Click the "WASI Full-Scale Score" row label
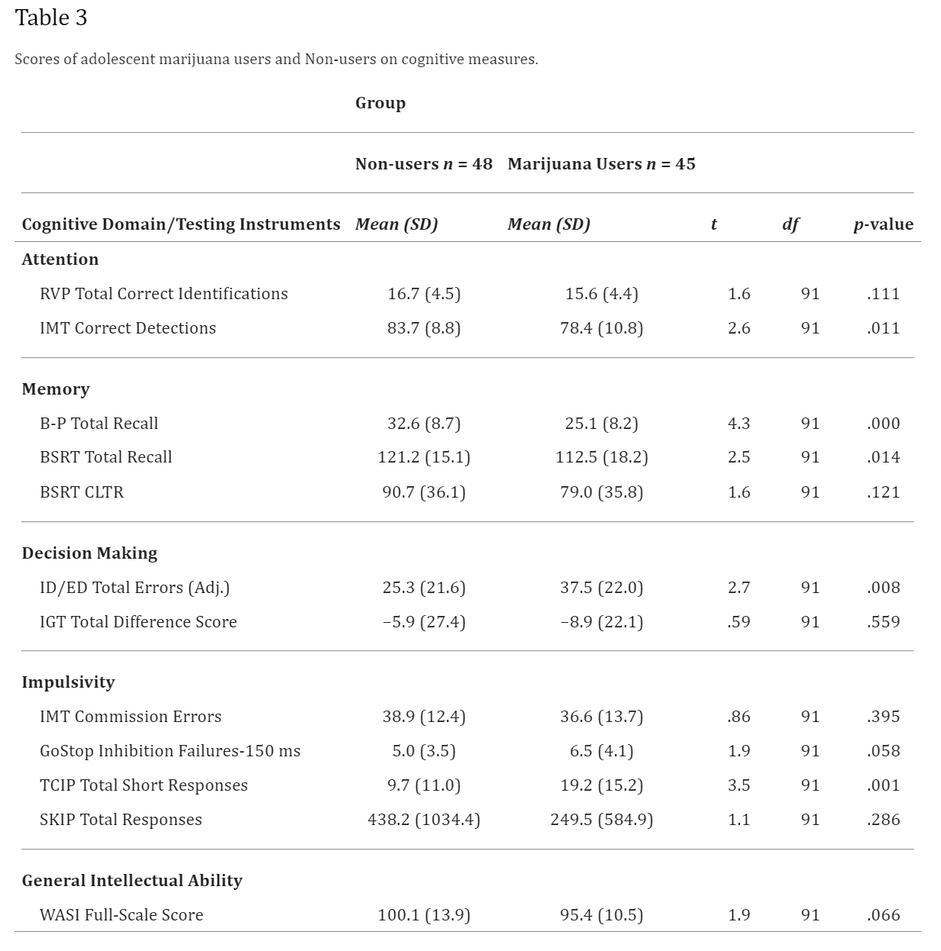This screenshot has width=941, height=951. (x=121, y=915)
